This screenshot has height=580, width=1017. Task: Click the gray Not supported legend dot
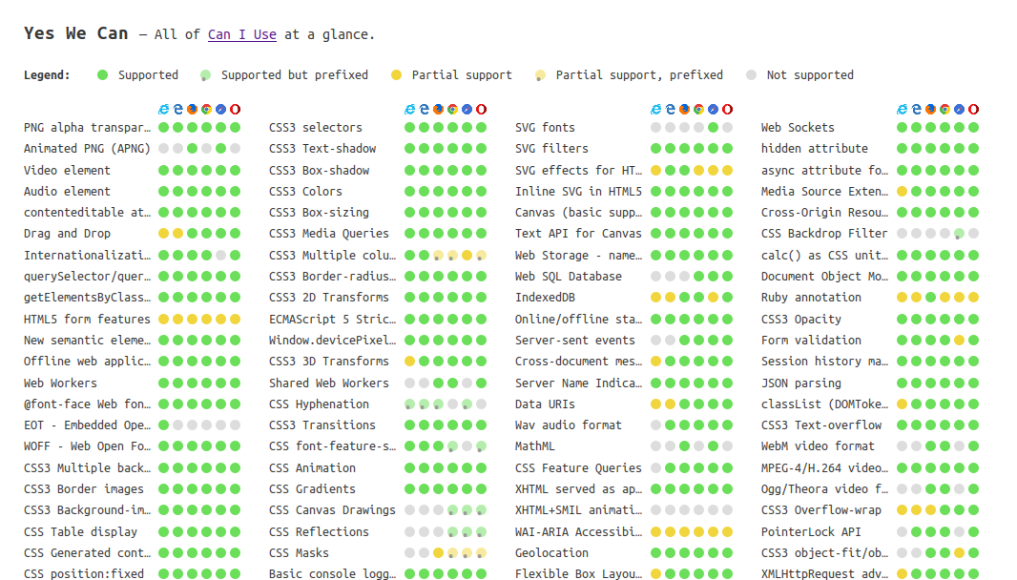[752, 75]
